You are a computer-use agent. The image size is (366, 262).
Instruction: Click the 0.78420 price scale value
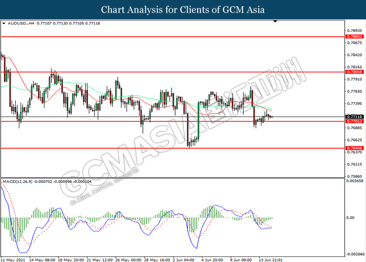coord(355,55)
